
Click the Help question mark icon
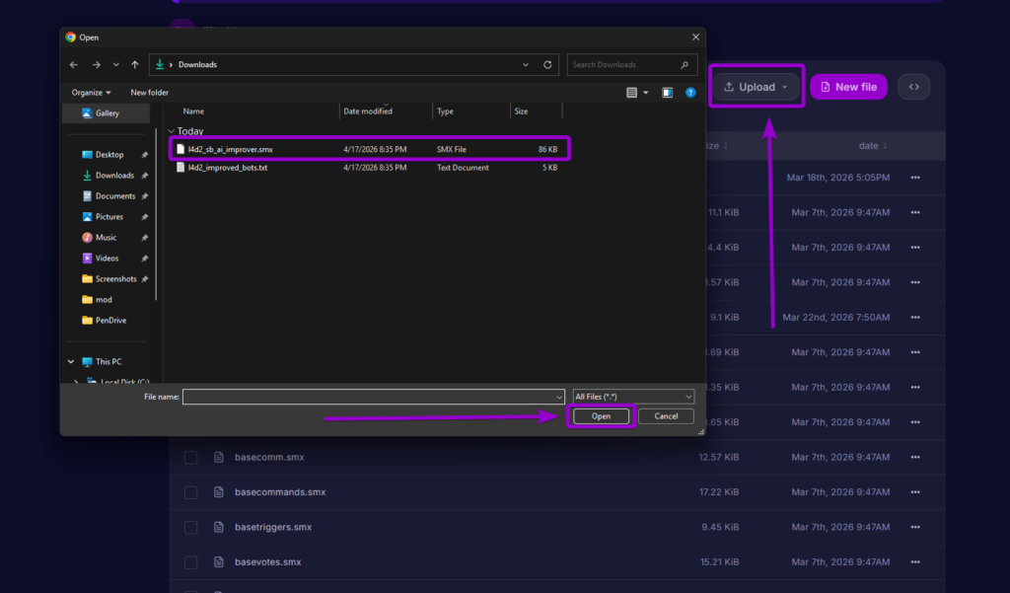tap(690, 92)
